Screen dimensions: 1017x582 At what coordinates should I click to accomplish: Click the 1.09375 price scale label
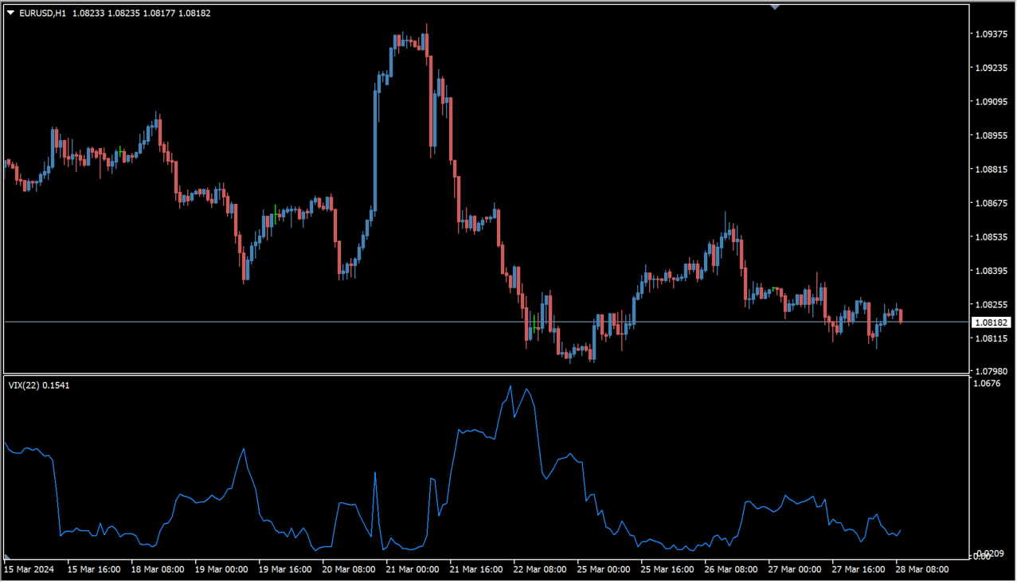point(992,34)
